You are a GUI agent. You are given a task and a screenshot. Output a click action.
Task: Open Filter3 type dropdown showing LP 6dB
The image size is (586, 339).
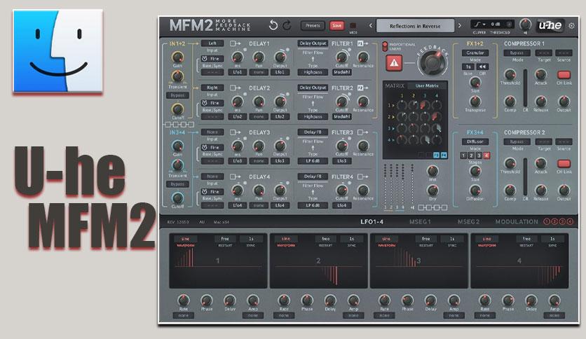[313, 161]
